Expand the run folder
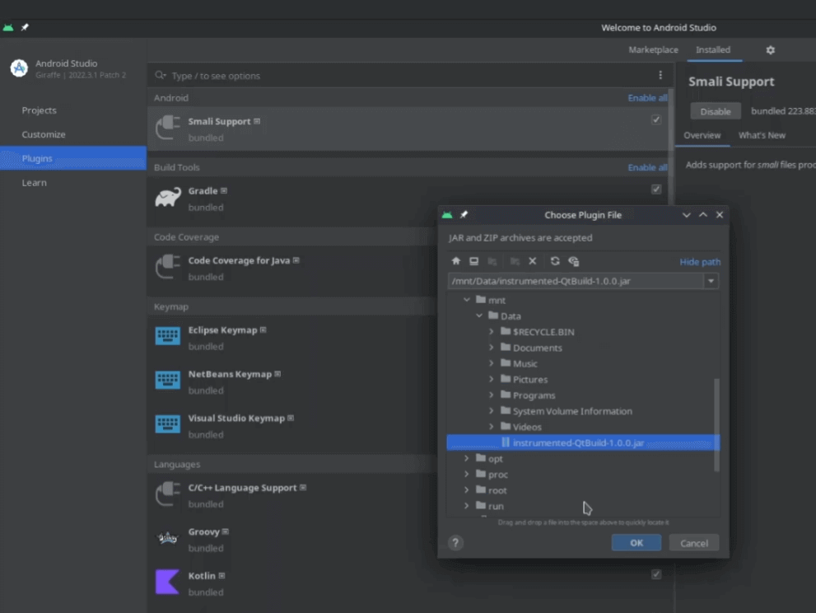This screenshot has height=613, width=816. (x=467, y=506)
